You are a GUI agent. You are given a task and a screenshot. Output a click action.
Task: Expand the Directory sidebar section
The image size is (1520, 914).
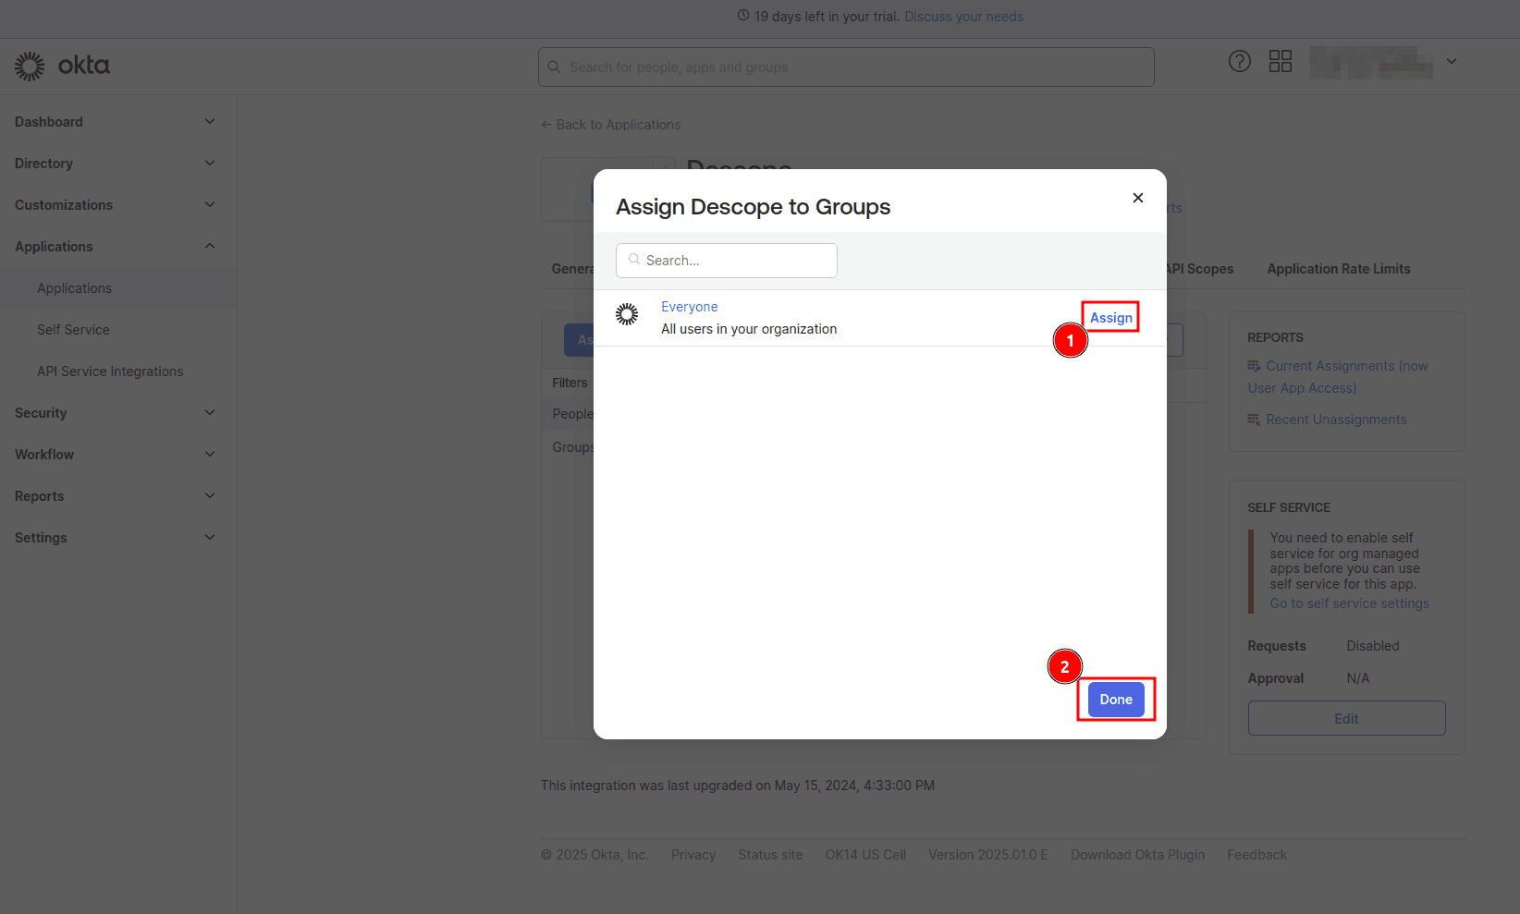coord(210,164)
